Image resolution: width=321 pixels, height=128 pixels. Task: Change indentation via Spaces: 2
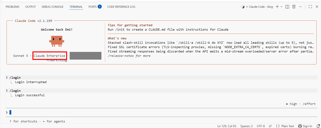pos(247,126)
